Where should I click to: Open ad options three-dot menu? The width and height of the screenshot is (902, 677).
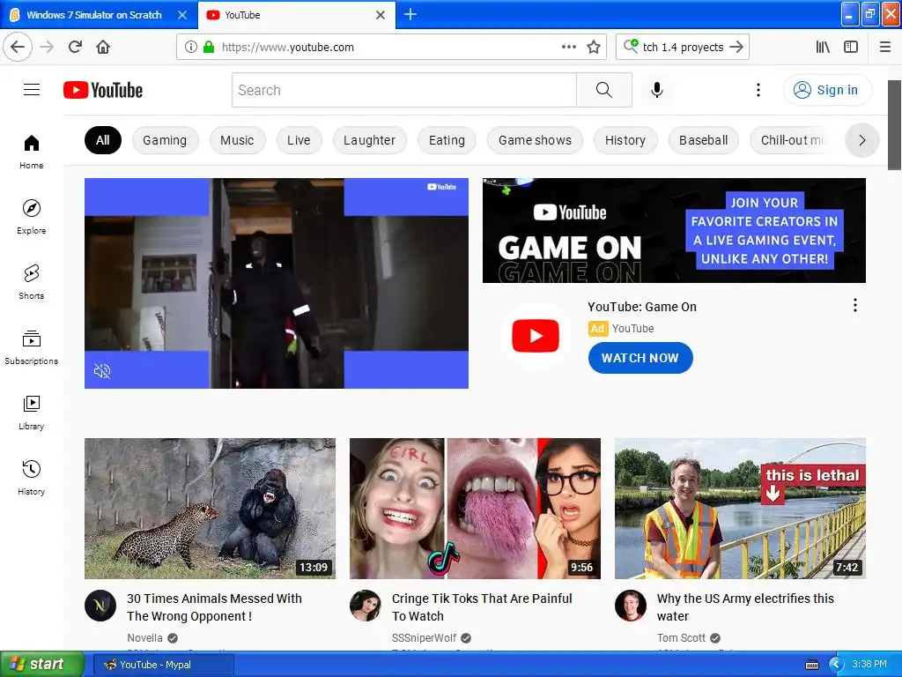855,305
